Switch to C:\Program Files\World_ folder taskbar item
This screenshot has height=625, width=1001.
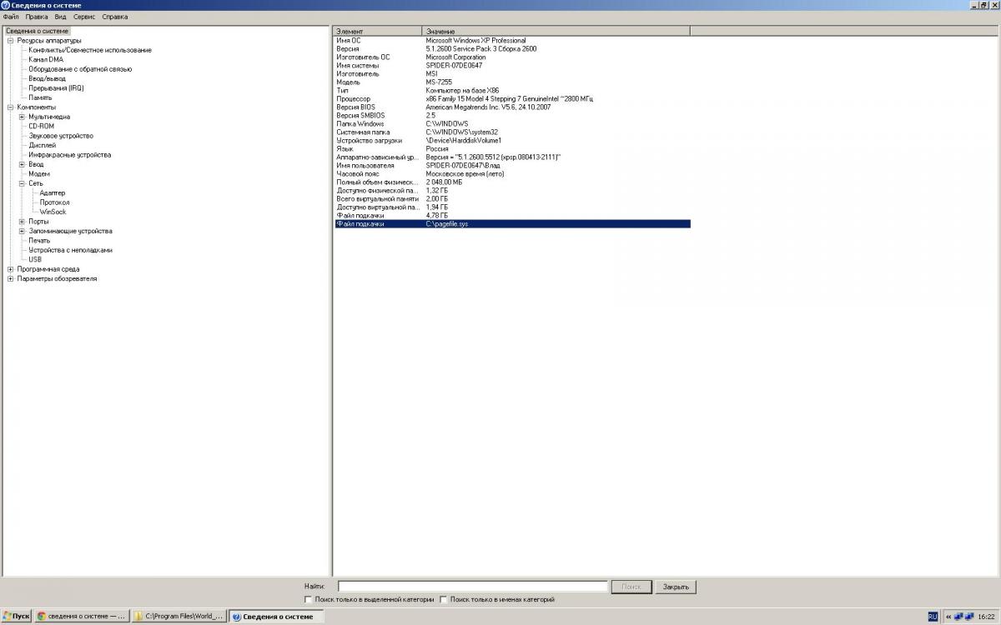tap(179, 617)
